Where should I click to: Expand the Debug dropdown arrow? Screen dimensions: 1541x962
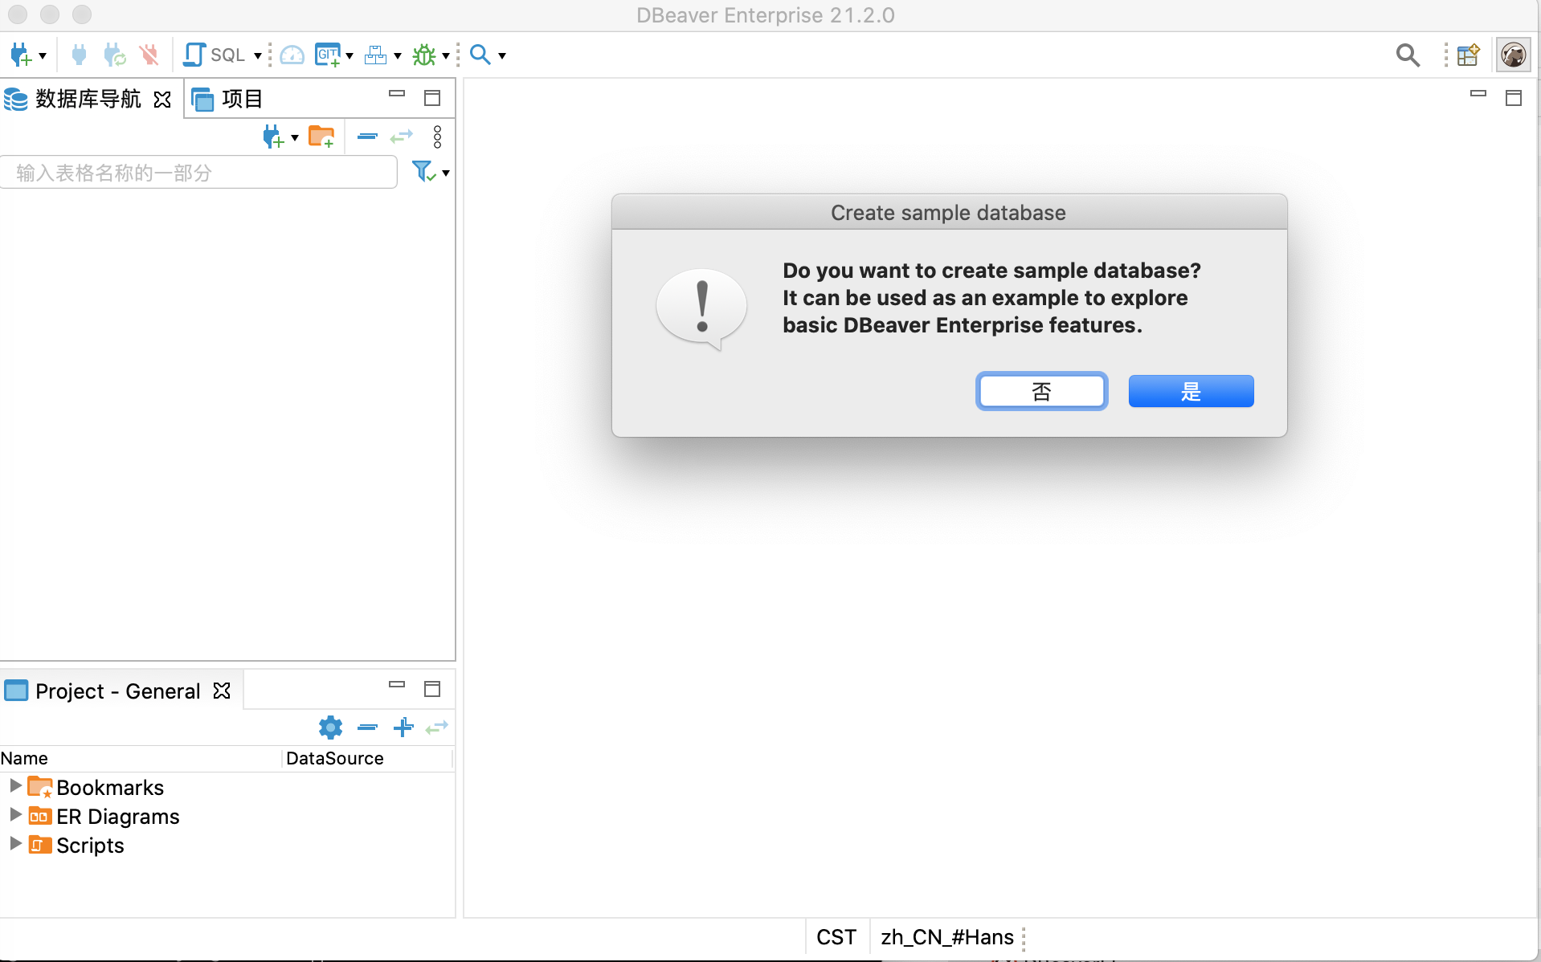tap(446, 55)
